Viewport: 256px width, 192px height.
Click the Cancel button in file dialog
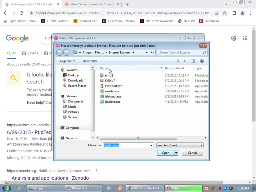tap(192, 153)
